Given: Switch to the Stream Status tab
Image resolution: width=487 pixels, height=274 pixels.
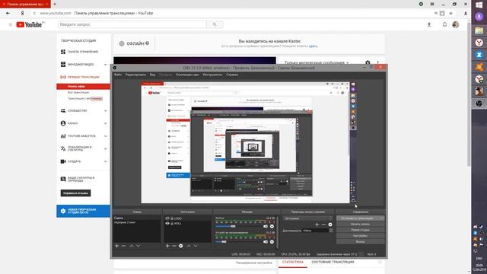Looking at the screenshot, I should [333, 262].
